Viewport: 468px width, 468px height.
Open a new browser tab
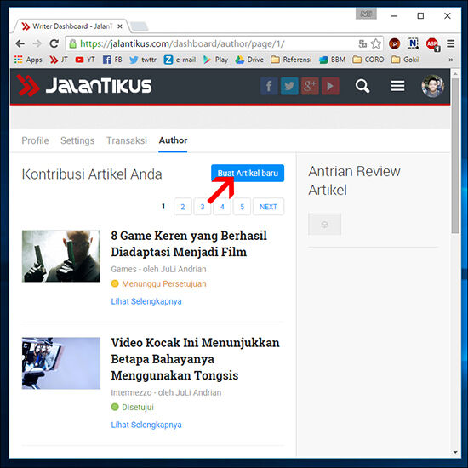click(x=140, y=26)
